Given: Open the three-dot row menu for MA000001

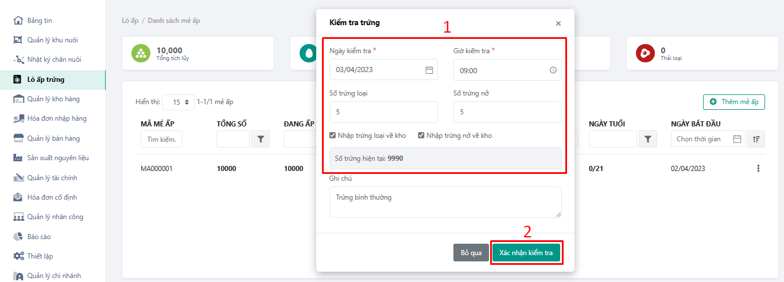Looking at the screenshot, I should pyautogui.click(x=758, y=169).
